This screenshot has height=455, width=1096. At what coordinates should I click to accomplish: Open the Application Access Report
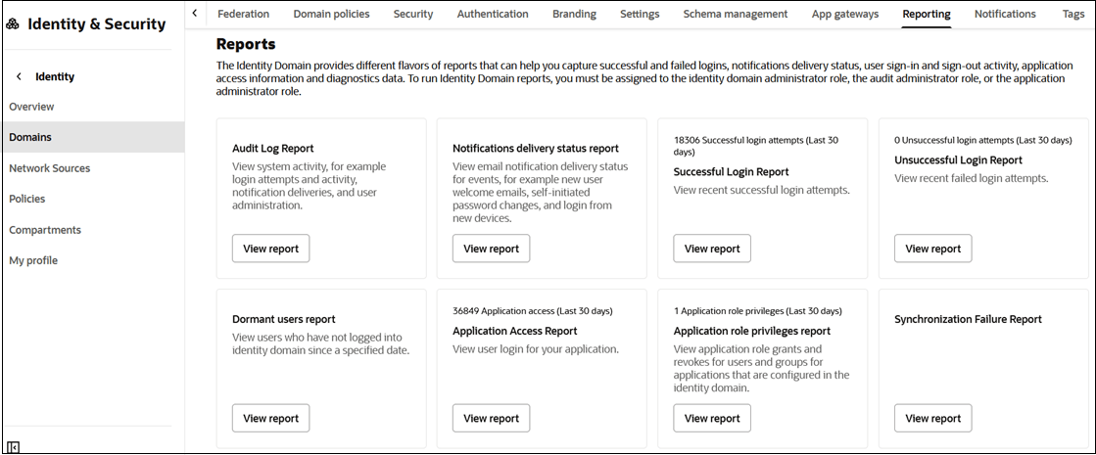click(491, 418)
